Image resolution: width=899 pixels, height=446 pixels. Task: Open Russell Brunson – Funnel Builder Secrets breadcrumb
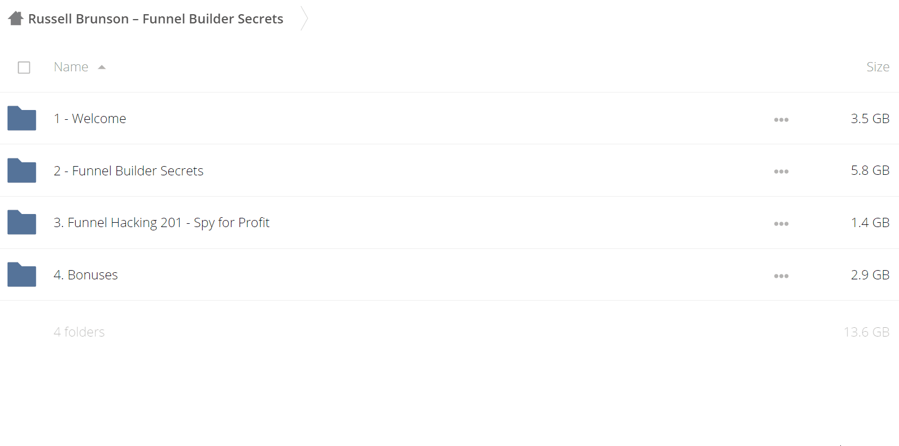coord(156,19)
